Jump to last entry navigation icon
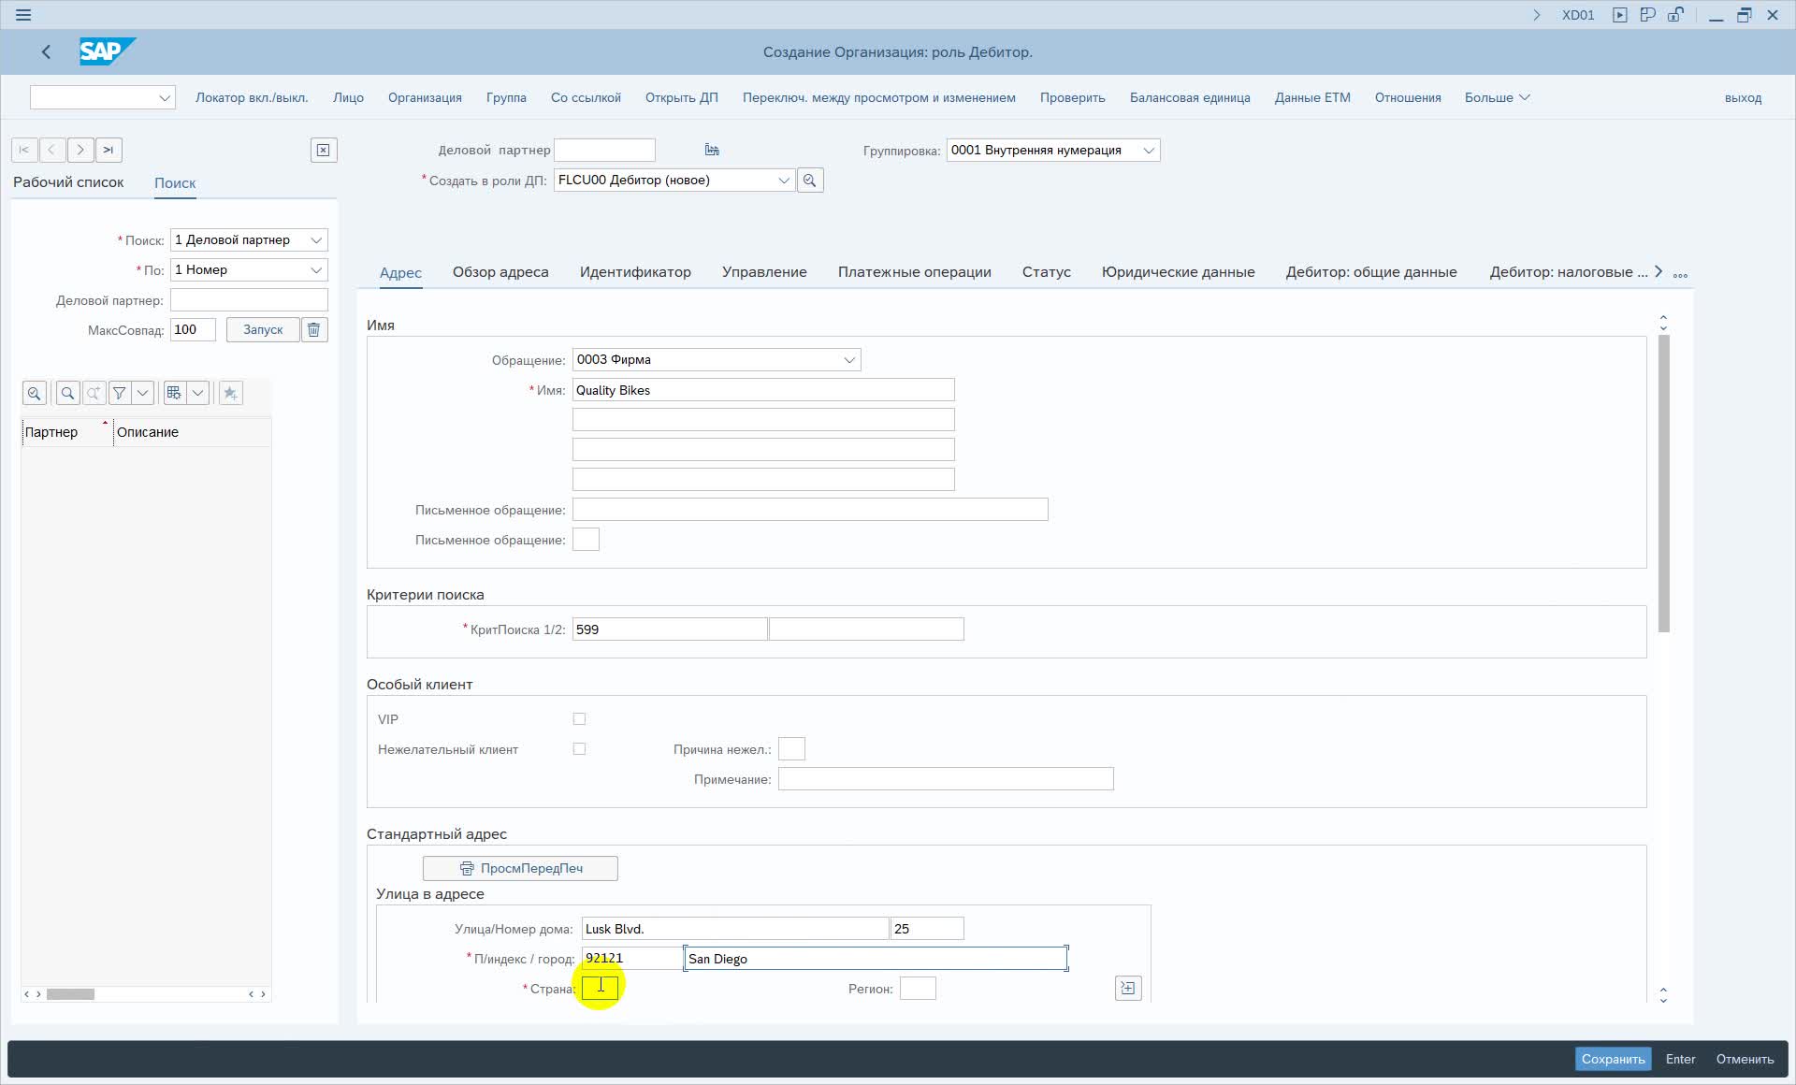This screenshot has width=1796, height=1085. [x=109, y=150]
